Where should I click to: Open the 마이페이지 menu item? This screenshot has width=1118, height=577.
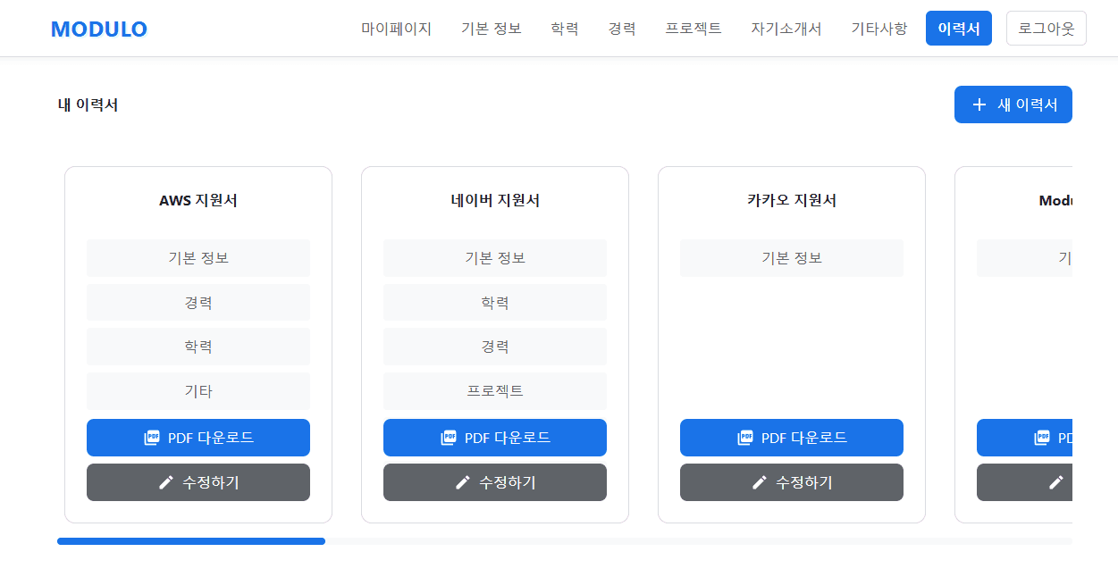pyautogui.click(x=396, y=29)
